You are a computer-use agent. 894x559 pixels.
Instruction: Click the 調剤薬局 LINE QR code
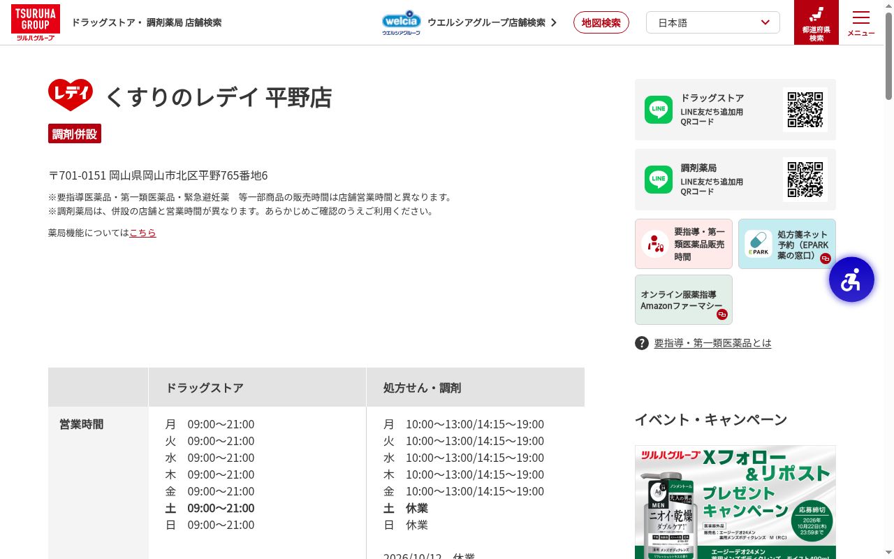805,180
